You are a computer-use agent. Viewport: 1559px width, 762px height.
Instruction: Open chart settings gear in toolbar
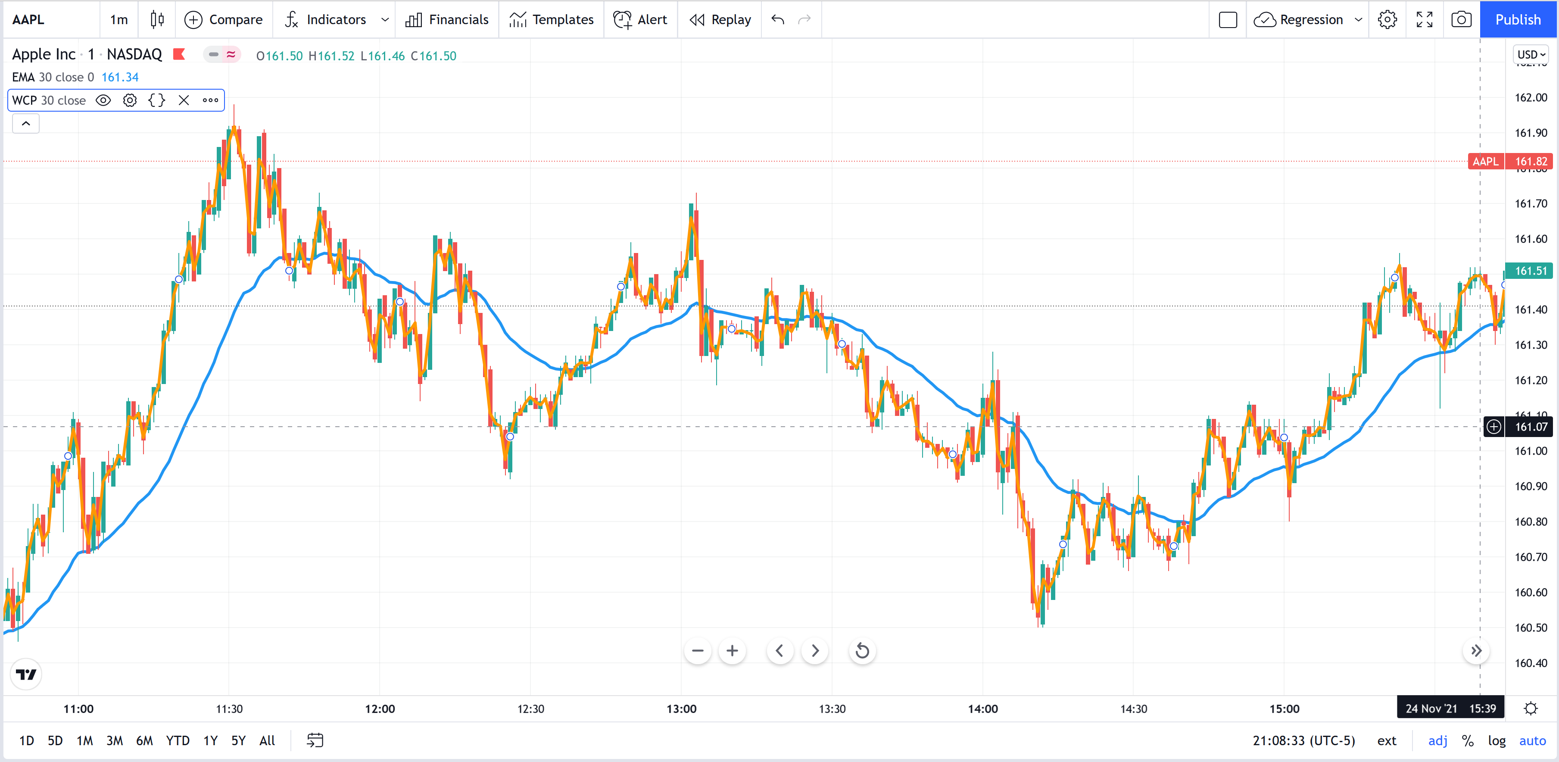pos(1388,19)
